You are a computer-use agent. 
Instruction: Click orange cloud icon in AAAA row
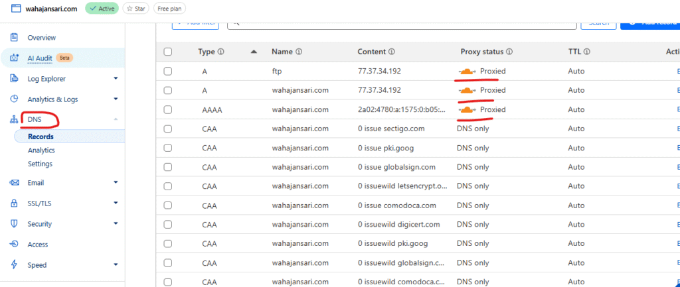[x=467, y=109]
